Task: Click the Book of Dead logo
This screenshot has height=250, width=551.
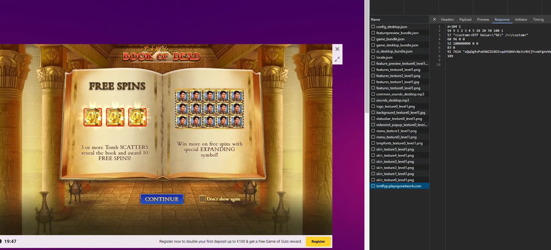Action: [161, 53]
